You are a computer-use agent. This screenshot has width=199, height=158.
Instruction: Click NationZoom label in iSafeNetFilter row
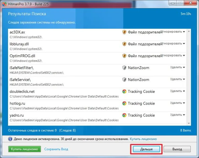(x=138, y=68)
